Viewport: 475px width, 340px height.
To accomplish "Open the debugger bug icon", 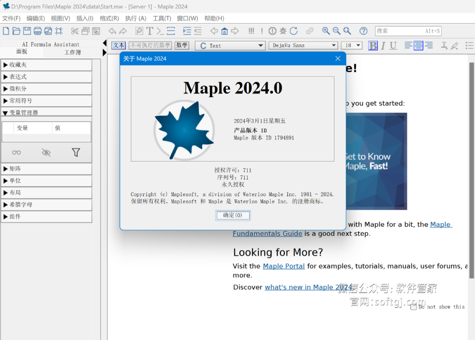I will click(x=283, y=31).
